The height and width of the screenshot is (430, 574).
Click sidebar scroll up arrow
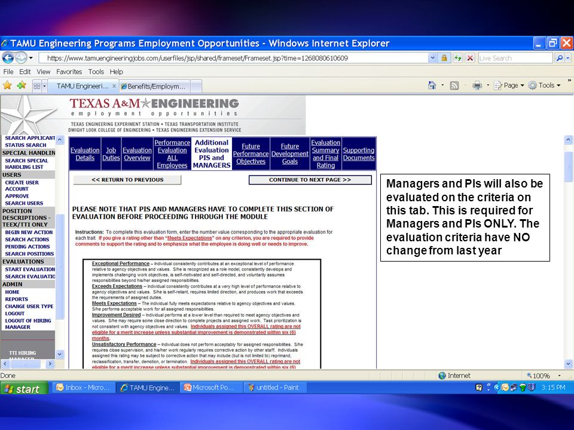pyautogui.click(x=60, y=140)
